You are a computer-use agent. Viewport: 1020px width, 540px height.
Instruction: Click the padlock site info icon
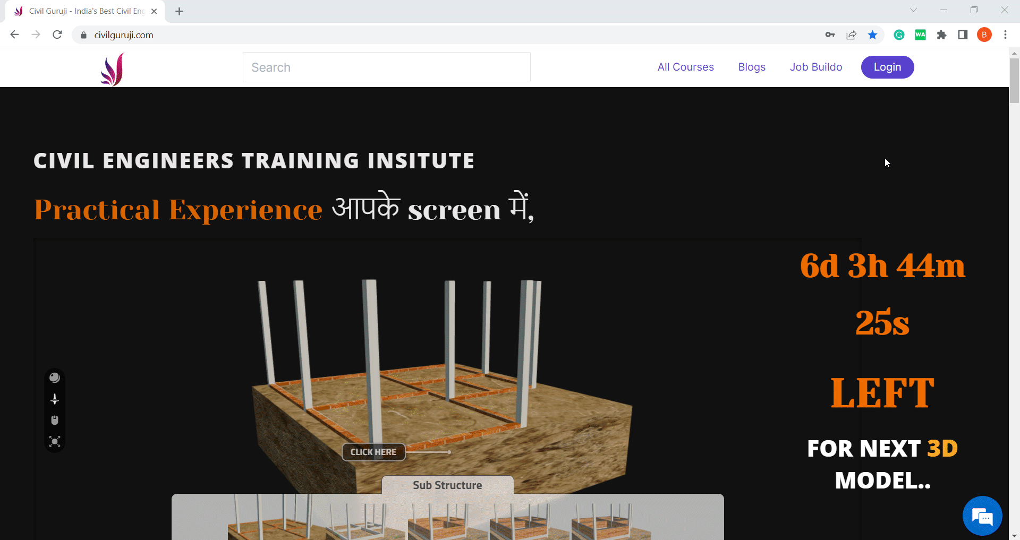point(83,35)
